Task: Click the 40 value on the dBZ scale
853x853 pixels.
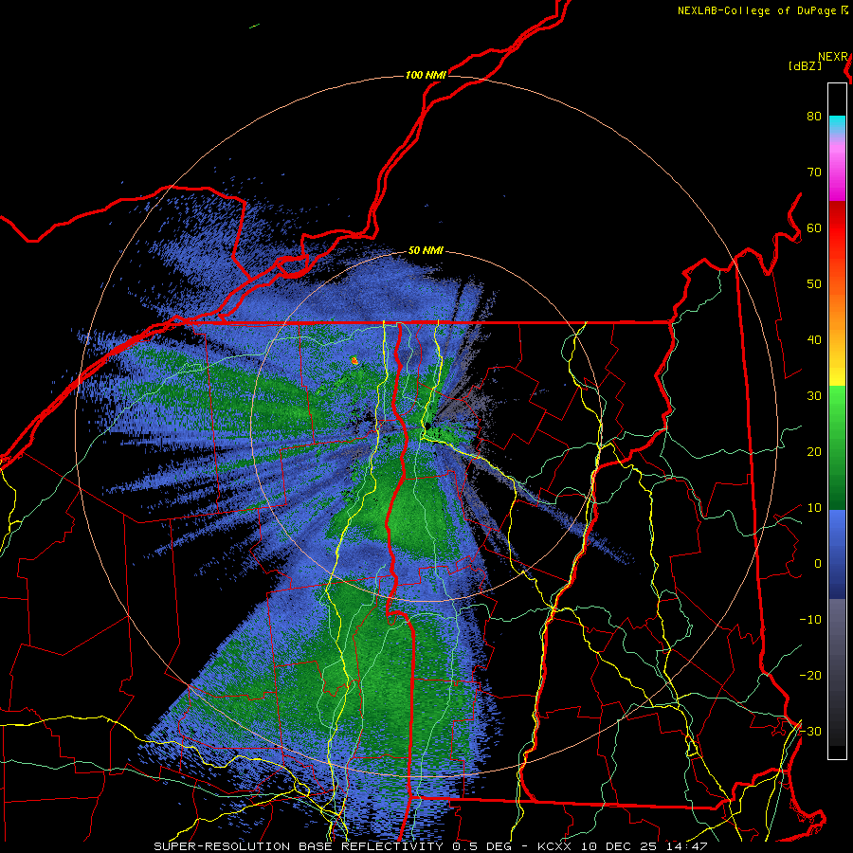Action: (814, 340)
